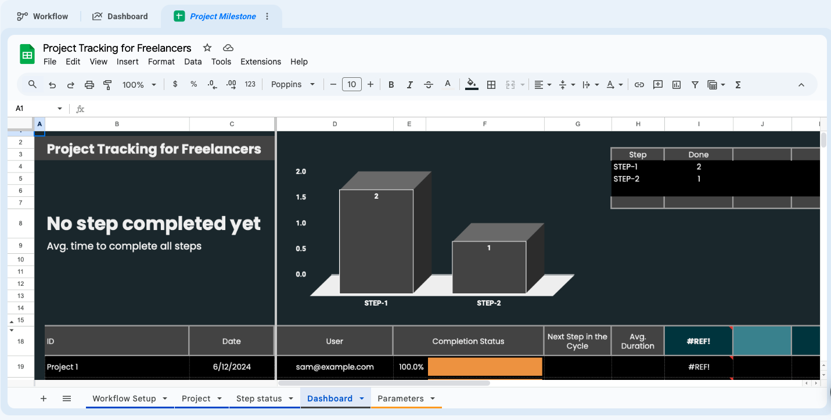The image size is (831, 420).
Task: Collapse the toolbar with chevron
Action: pos(801,85)
